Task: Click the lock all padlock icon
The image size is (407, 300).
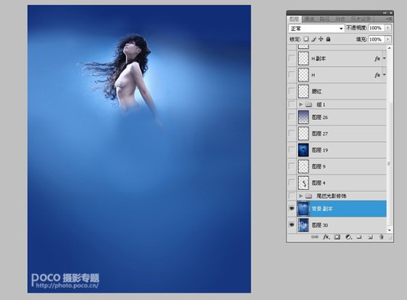Action: [328, 39]
